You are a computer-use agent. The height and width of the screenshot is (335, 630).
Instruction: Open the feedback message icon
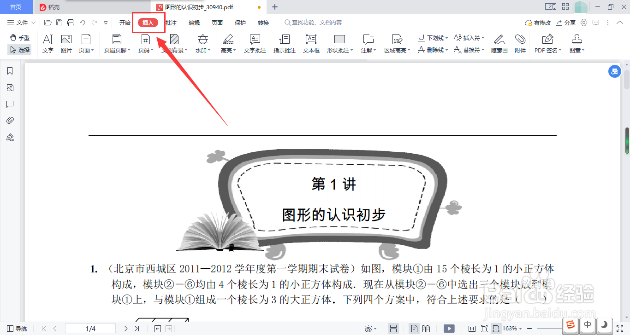(x=596, y=23)
